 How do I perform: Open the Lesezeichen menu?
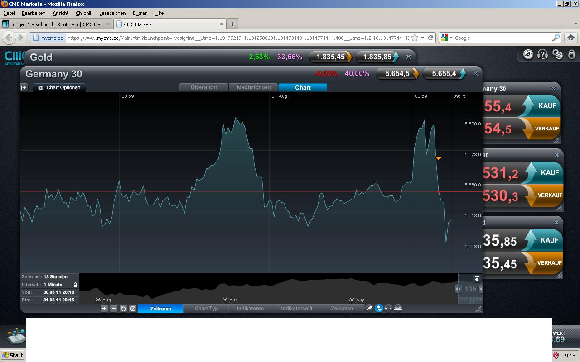point(112,13)
